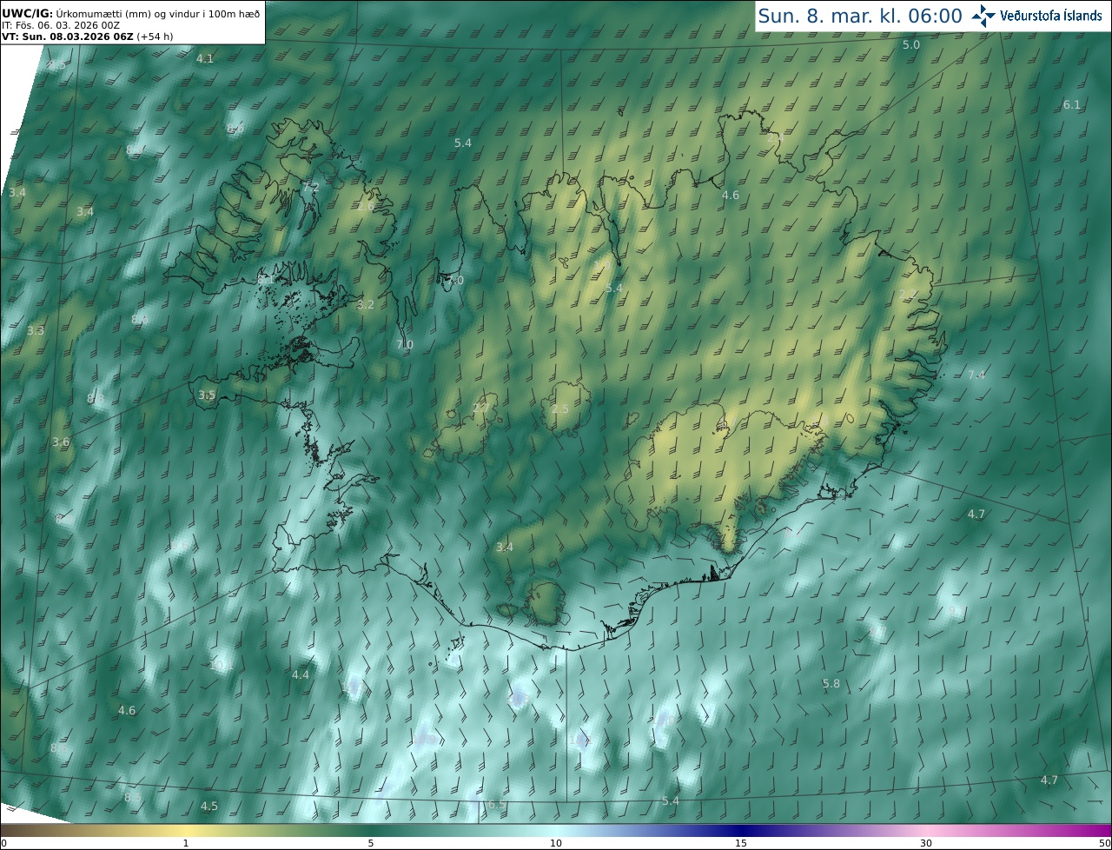1112x850 pixels.
Task: Click the map value 2.6
Action: pos(366,207)
